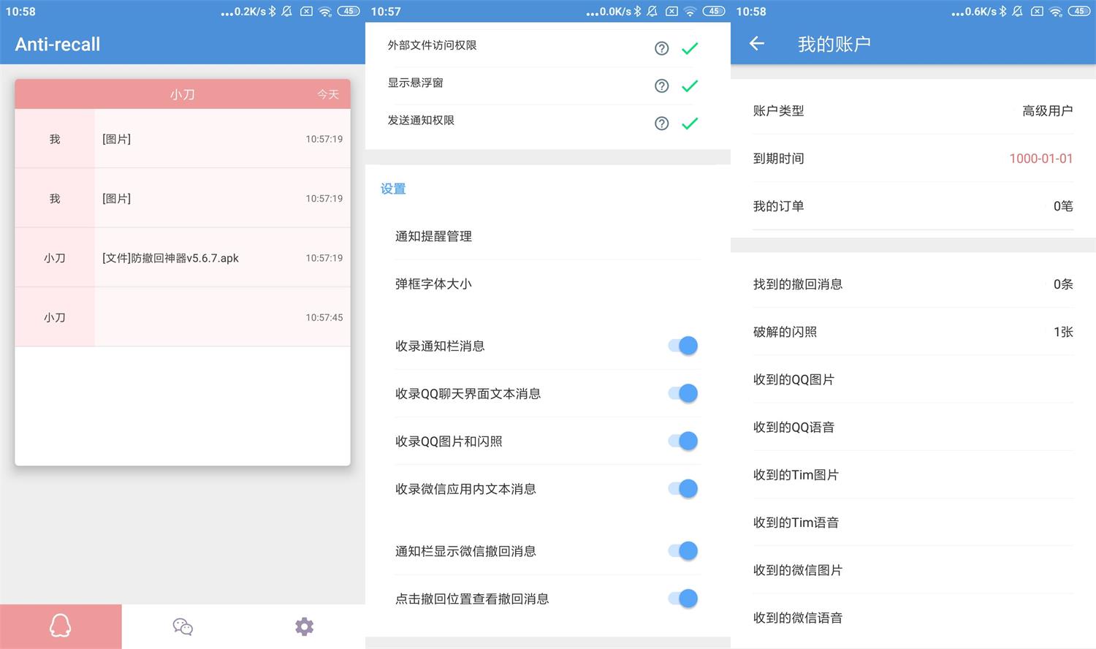
Task: Disable the 收录通知栏消息 switch
Action: coord(682,345)
